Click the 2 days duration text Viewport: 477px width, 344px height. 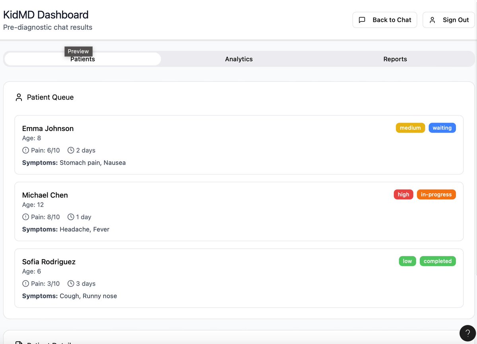(86, 150)
